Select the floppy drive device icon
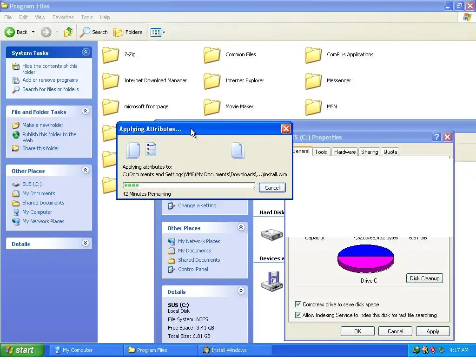 pyautogui.click(x=272, y=281)
